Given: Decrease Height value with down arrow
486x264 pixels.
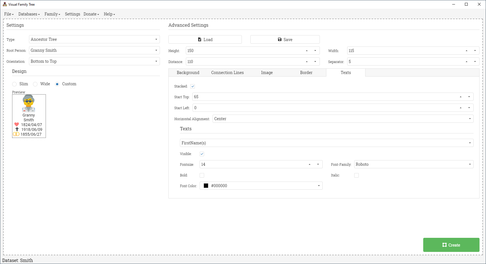Looking at the screenshot, I should (x=315, y=51).
